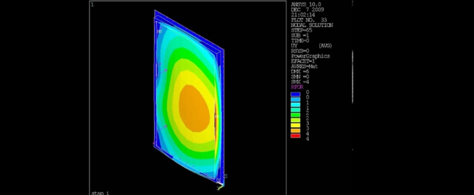The image size is (474, 195).
Task: Select the cyan legend color swatch
Action: pos(295,104)
